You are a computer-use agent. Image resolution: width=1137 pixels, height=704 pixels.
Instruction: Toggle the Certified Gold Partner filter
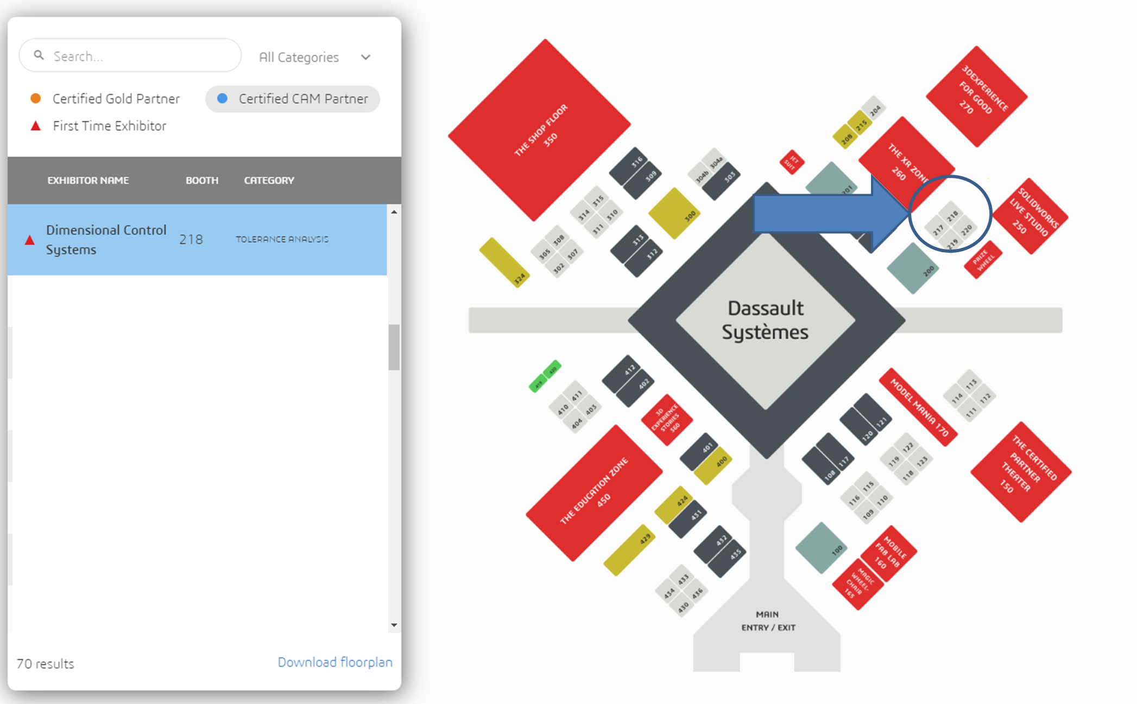105,99
